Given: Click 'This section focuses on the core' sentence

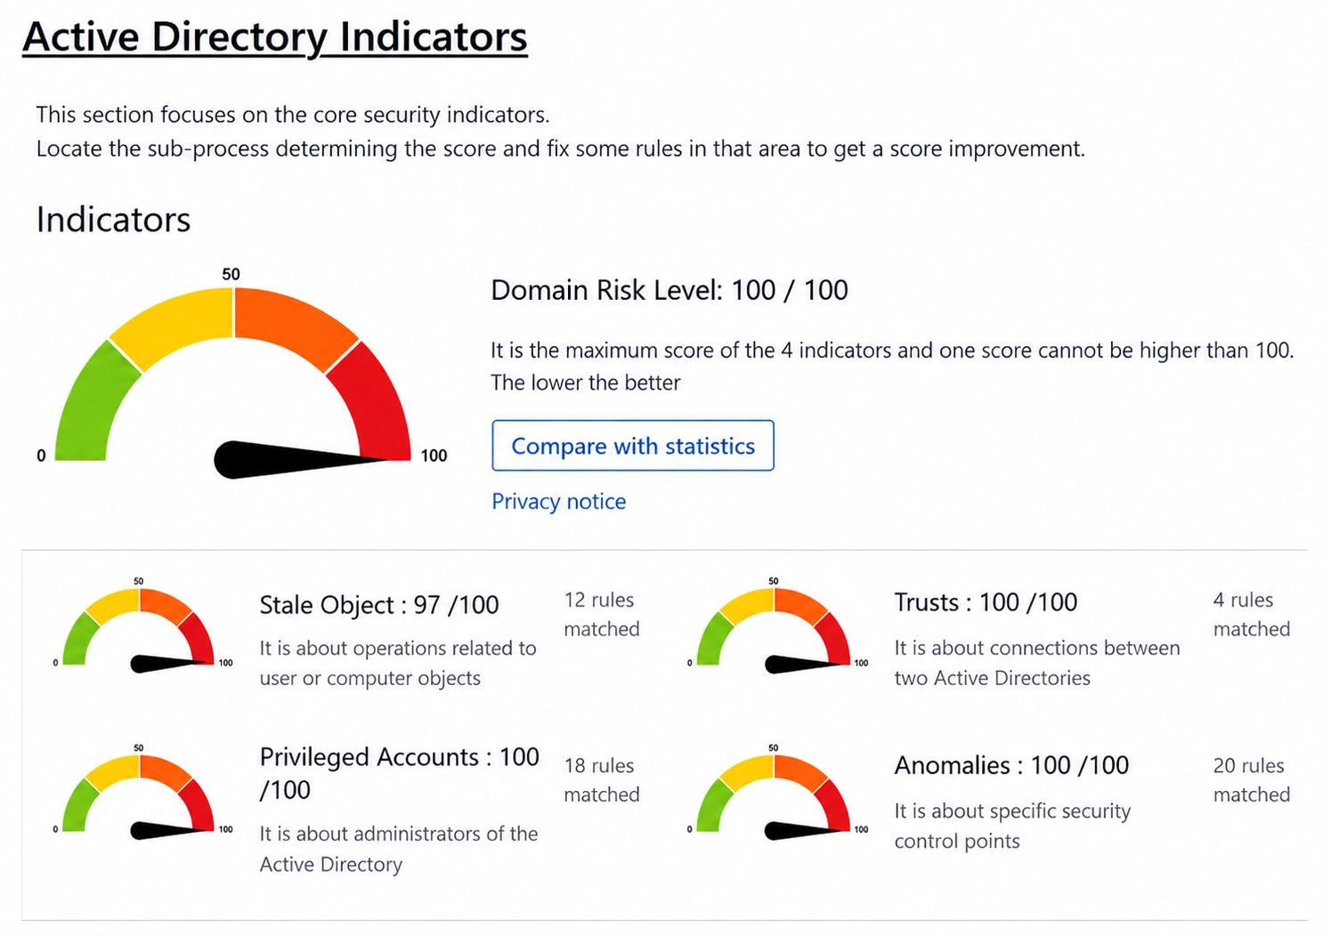Looking at the screenshot, I should click(293, 115).
